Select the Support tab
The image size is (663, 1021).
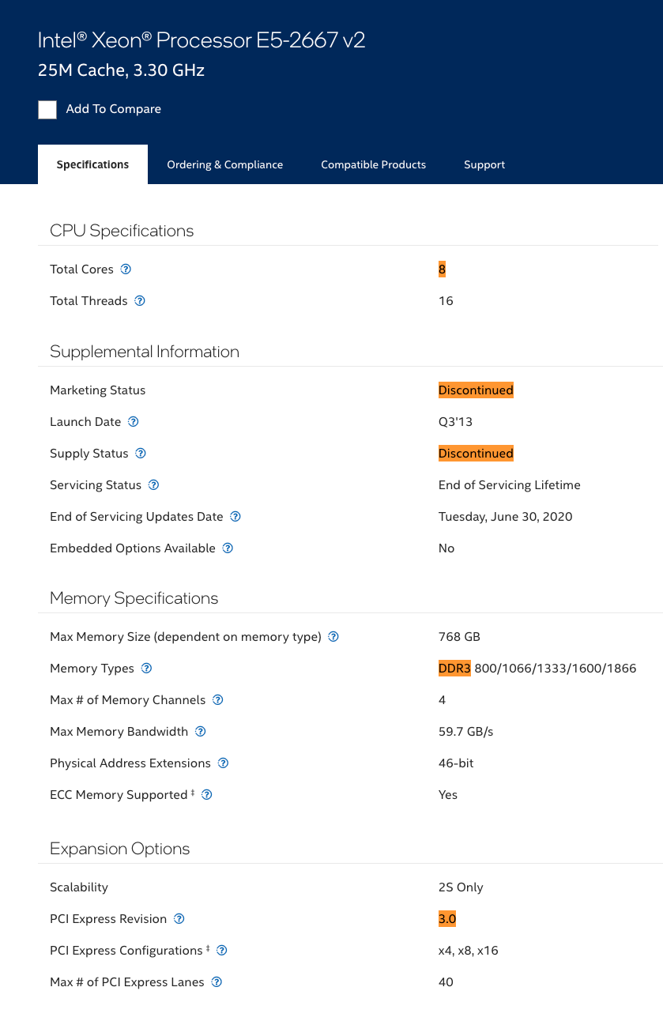(x=484, y=164)
